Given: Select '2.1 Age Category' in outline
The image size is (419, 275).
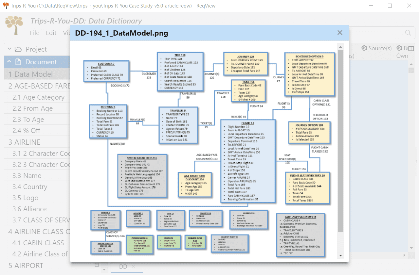Looking at the screenshot, I should coord(37,97).
